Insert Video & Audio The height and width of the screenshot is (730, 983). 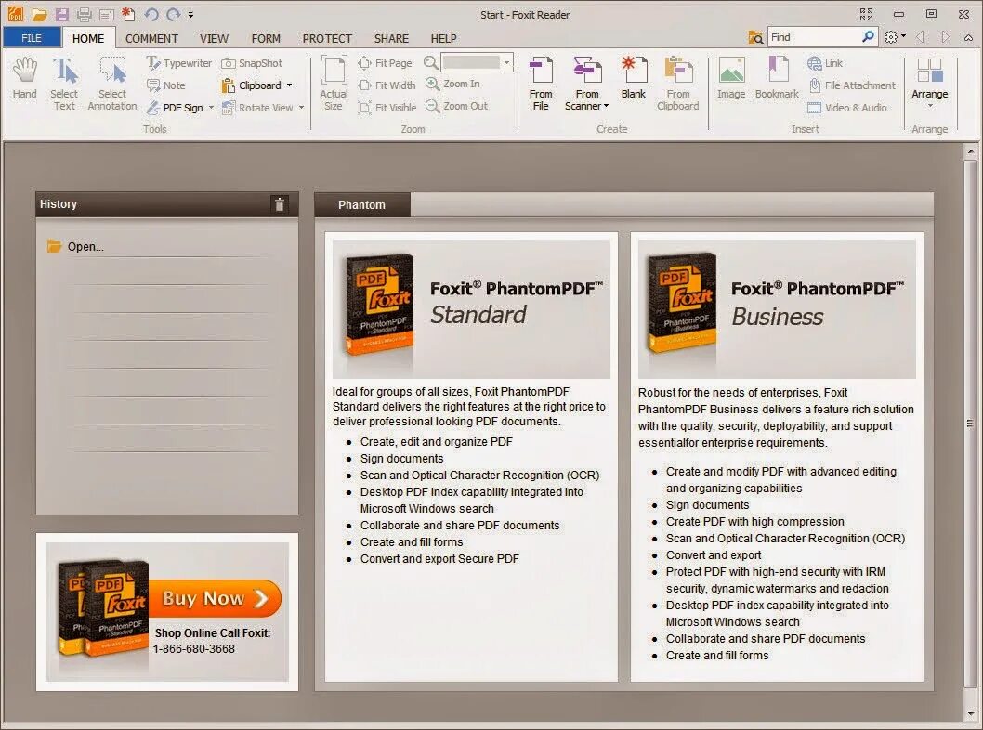pos(847,107)
